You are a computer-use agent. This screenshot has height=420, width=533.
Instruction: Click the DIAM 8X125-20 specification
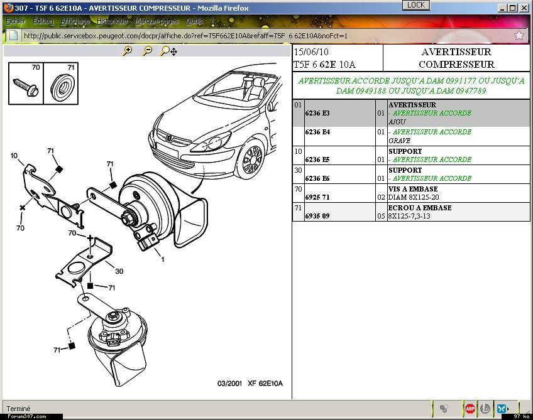coord(414,197)
